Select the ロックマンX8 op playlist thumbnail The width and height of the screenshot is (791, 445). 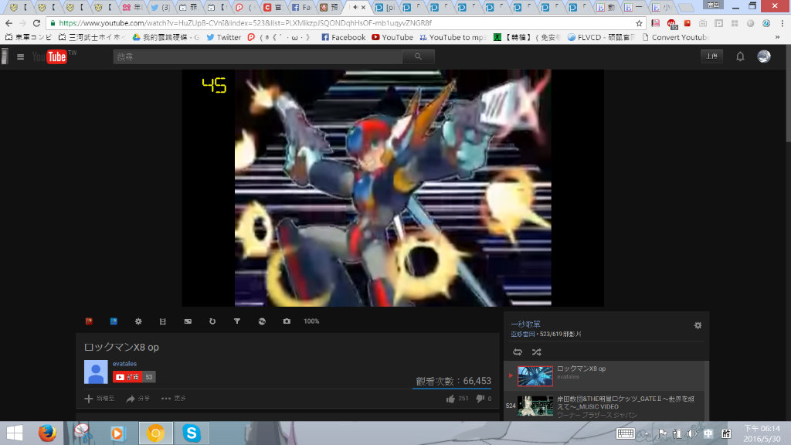click(x=535, y=376)
